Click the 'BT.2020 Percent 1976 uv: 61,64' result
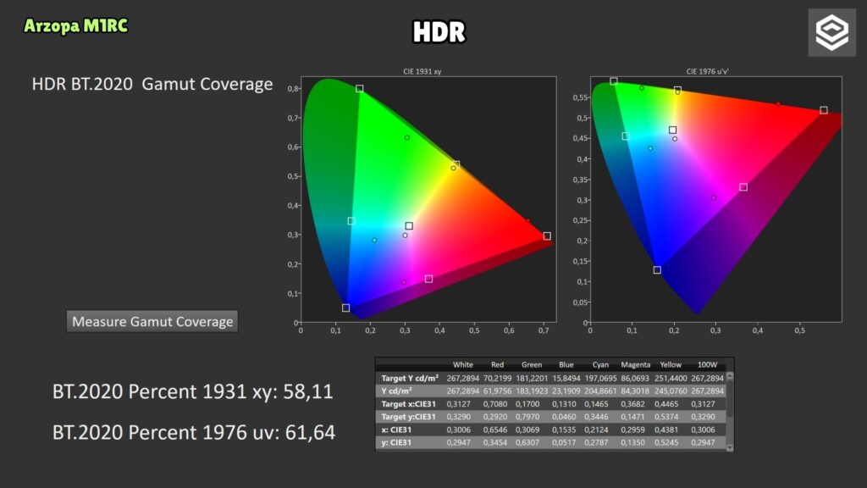The height and width of the screenshot is (488, 867). [x=194, y=432]
